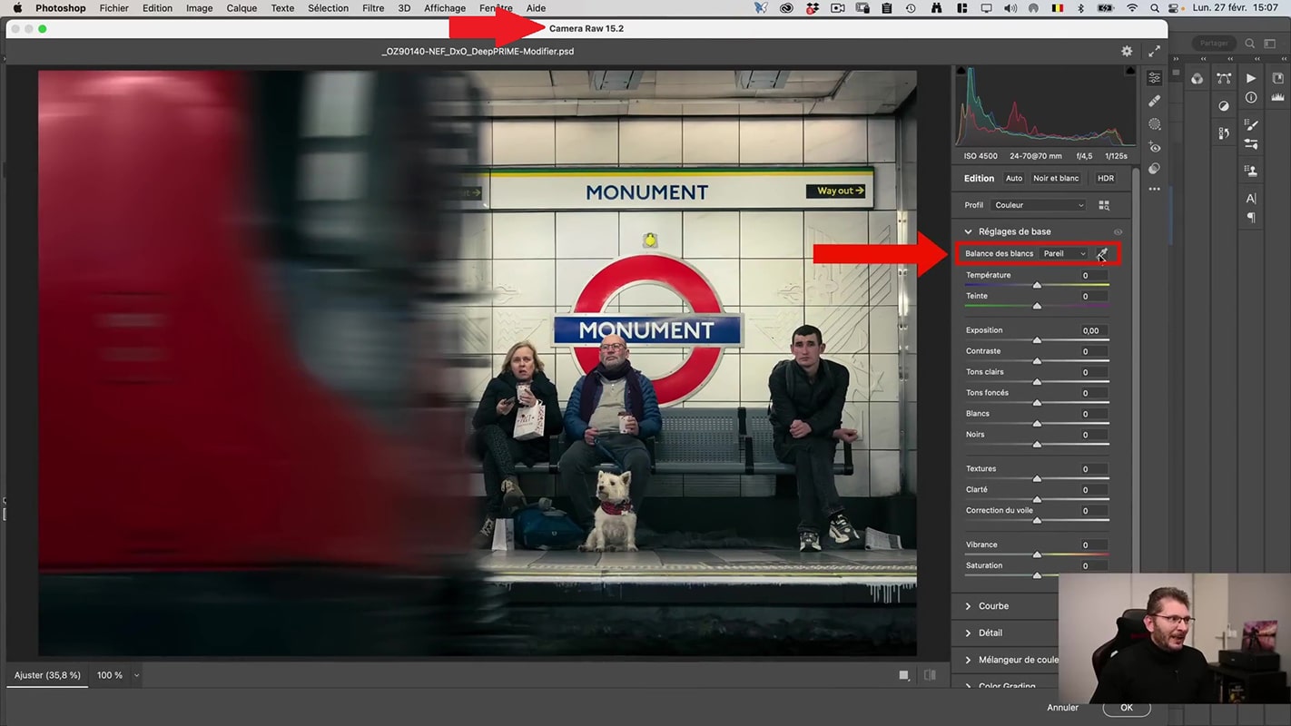Select the Edit sliders tool icon
Viewport: 1291px width, 726px height.
point(1154,78)
